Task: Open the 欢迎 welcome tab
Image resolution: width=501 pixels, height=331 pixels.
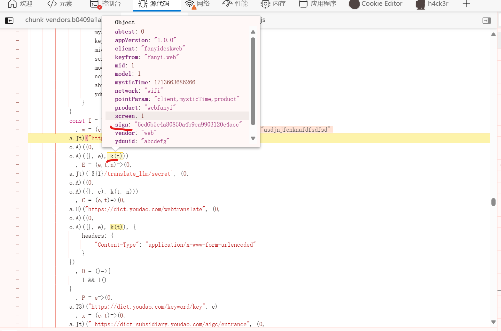Action: [x=20, y=4]
